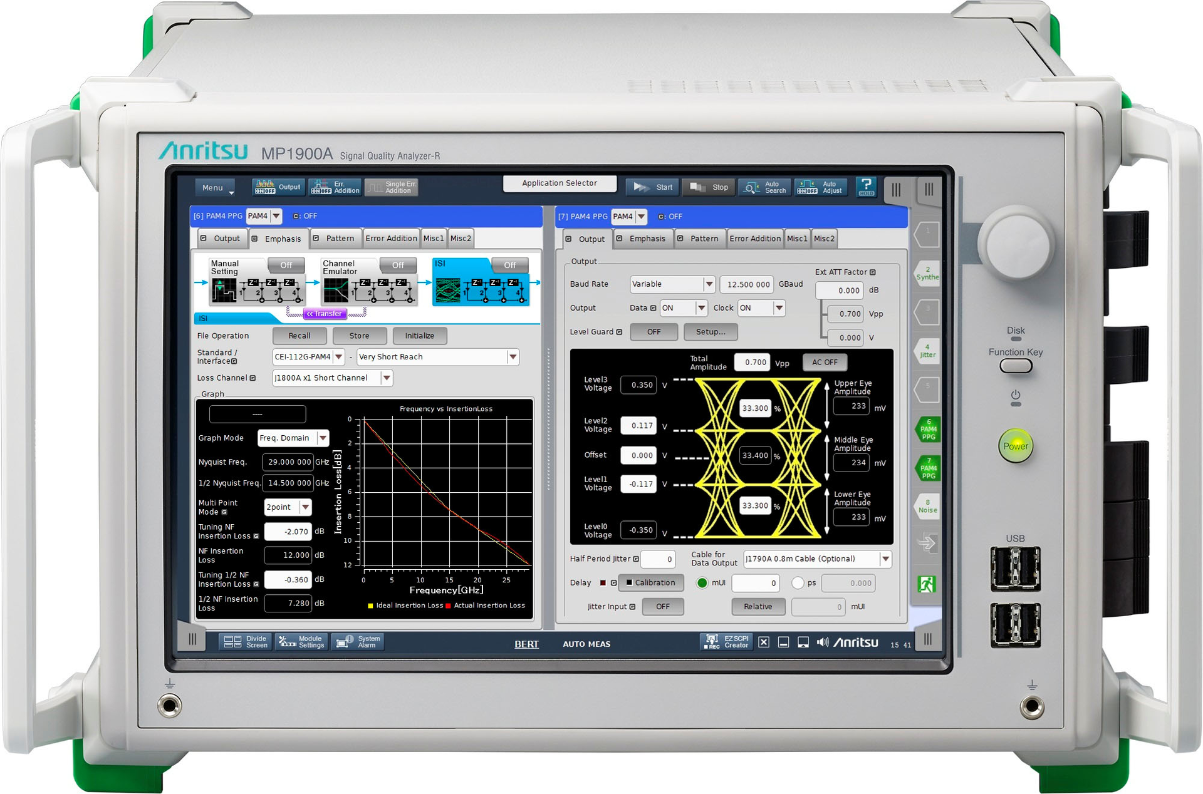The height and width of the screenshot is (794, 1203).
Task: Open the Divide Screen tool
Action: point(246,641)
